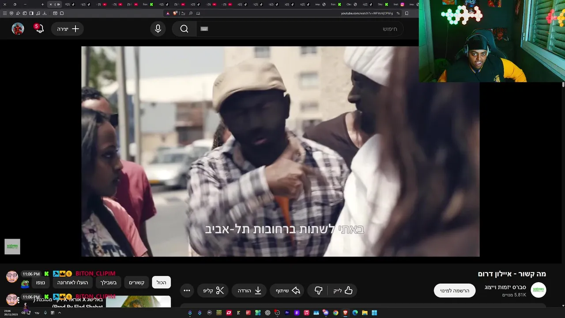Open Google Chrome from the taskbar
Image resolution: width=565 pixels, height=318 pixels.
tap(335, 313)
